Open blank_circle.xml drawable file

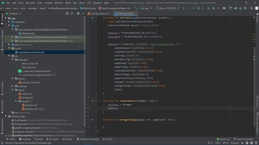pyautogui.click(x=30, y=64)
